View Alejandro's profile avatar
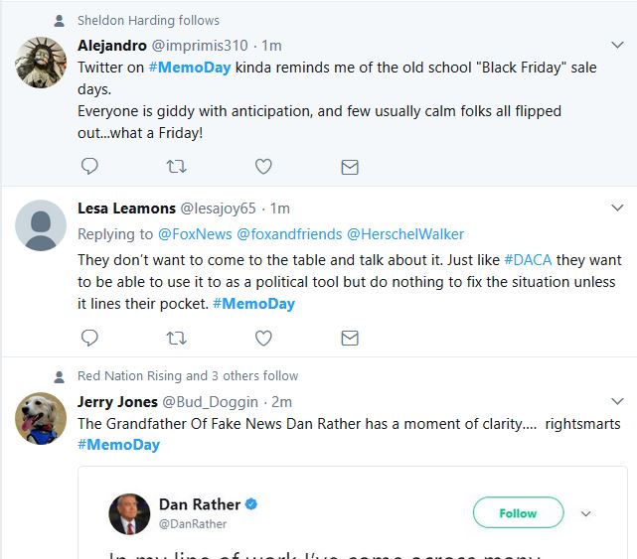This screenshot has height=559, width=637. click(x=41, y=63)
